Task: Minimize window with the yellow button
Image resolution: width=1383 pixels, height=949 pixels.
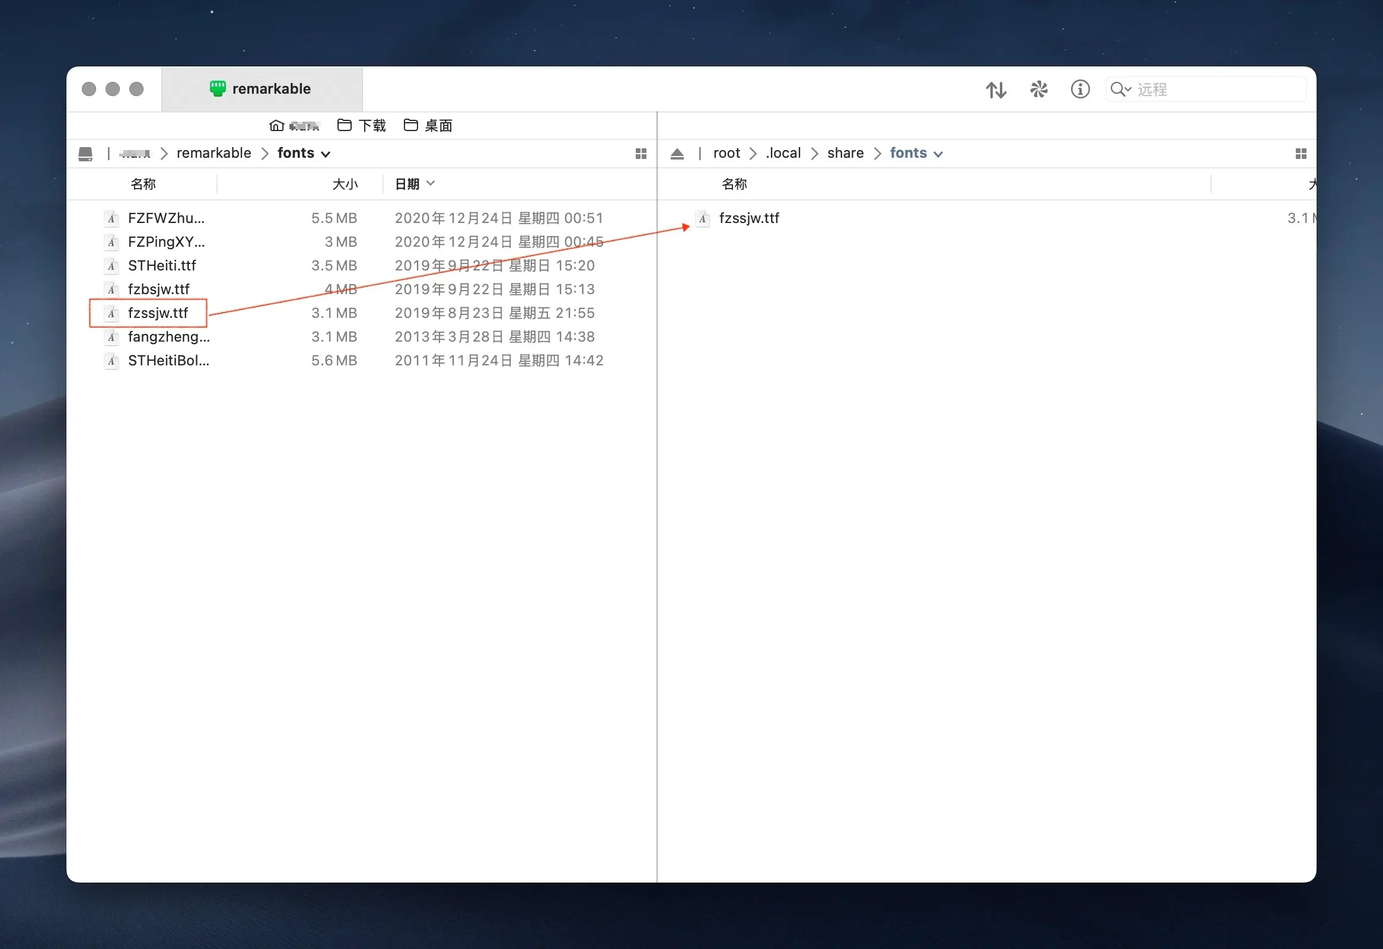Action: tap(113, 88)
